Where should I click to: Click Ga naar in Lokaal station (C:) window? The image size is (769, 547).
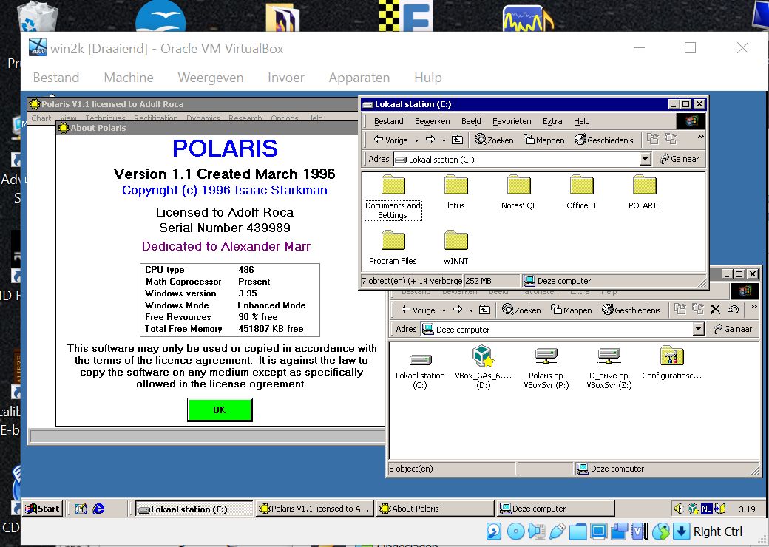(x=680, y=159)
